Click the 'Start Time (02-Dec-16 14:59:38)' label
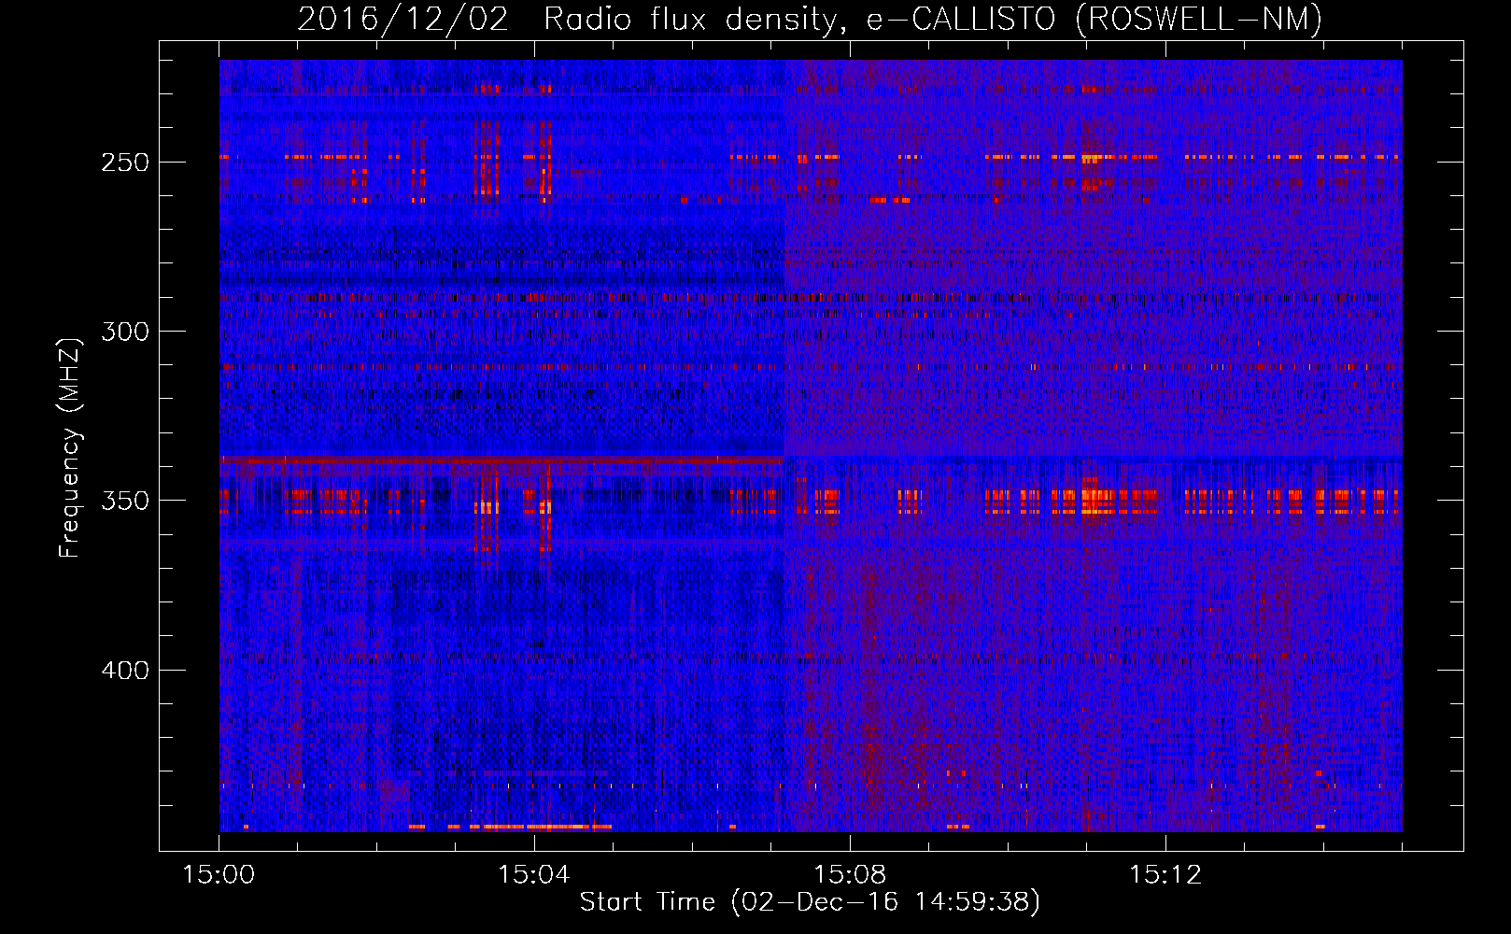 click(810, 902)
